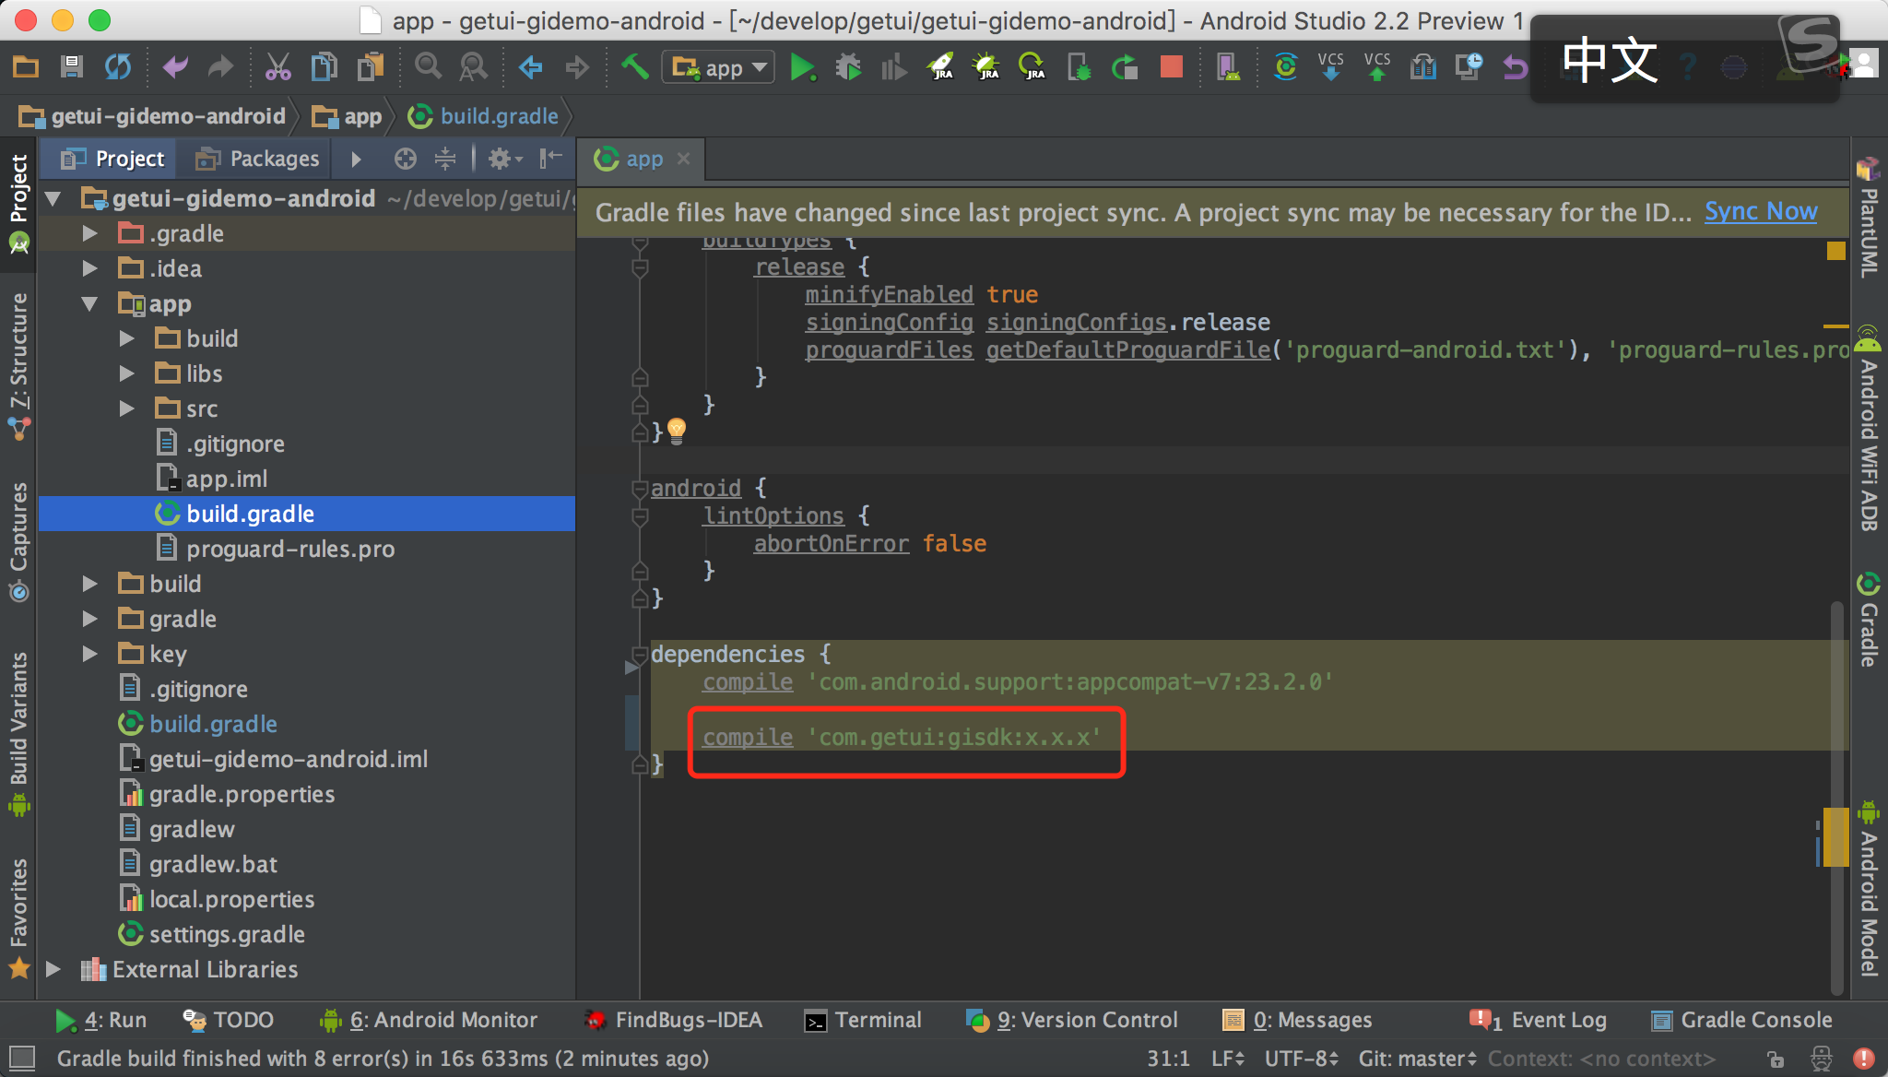This screenshot has height=1077, width=1888.
Task: Click the Save All floppy icon
Action: [x=71, y=67]
